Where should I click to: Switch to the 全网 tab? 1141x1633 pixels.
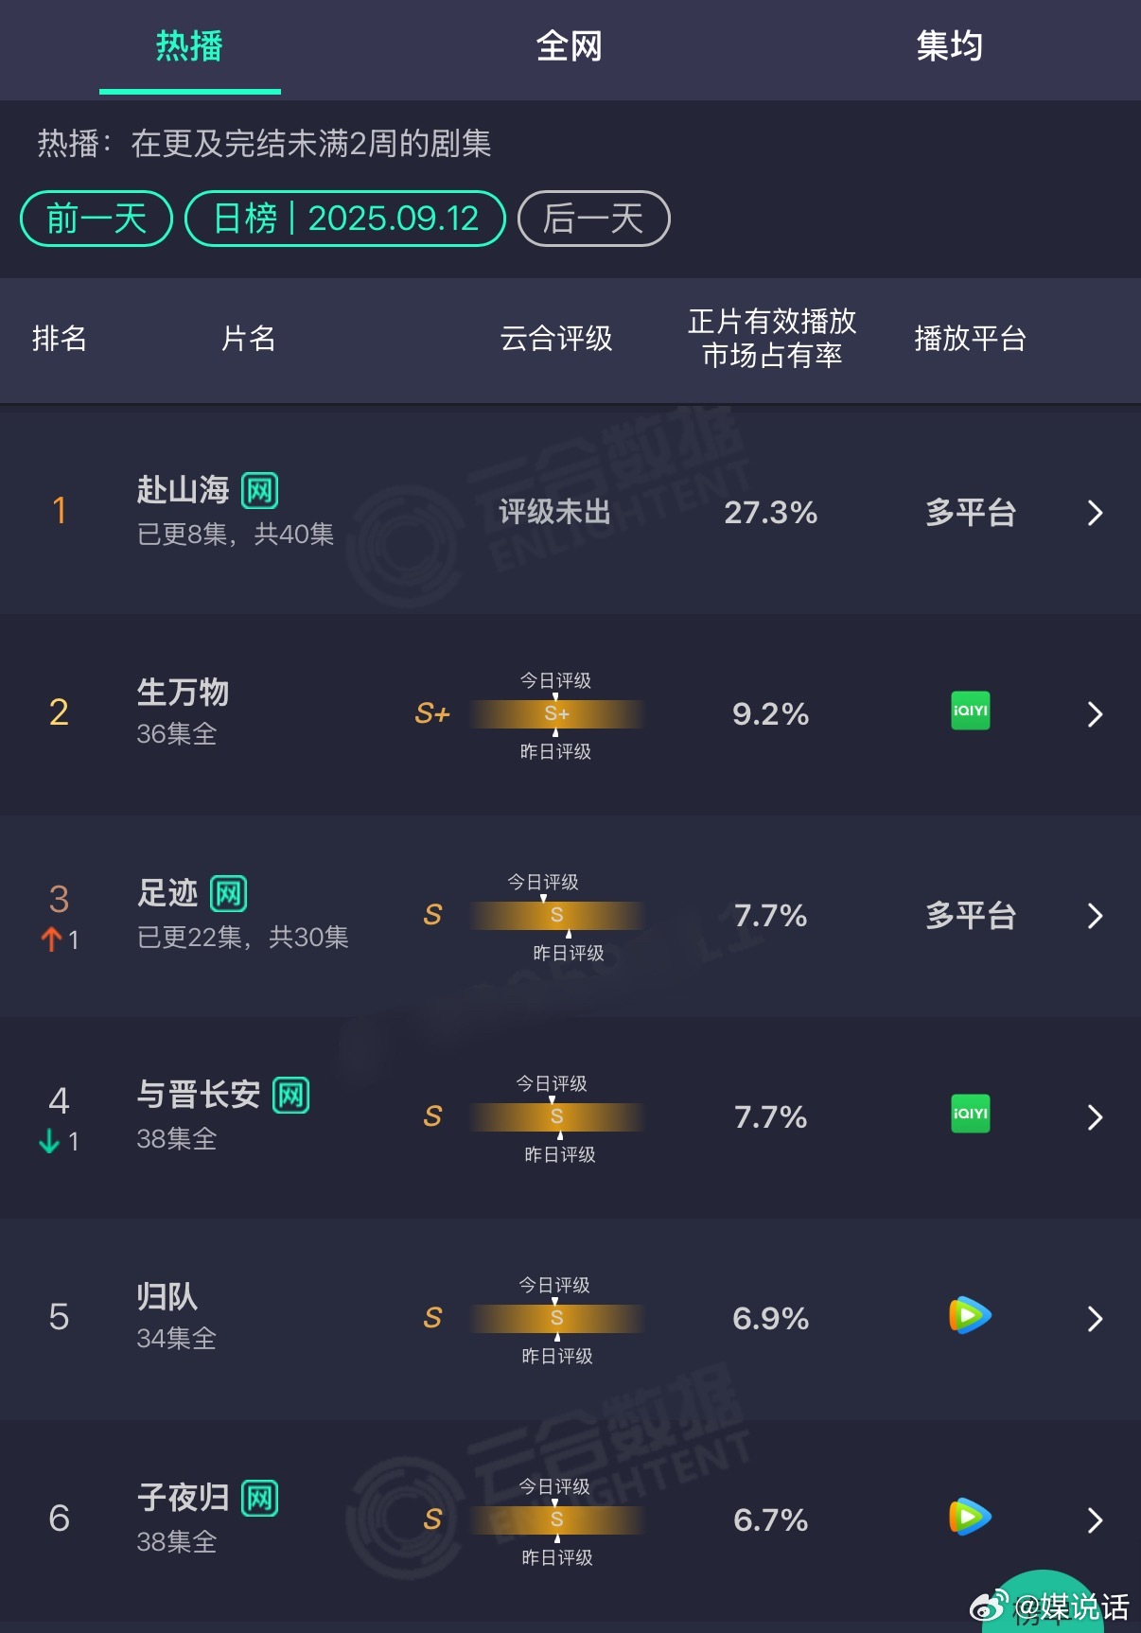[x=569, y=45]
